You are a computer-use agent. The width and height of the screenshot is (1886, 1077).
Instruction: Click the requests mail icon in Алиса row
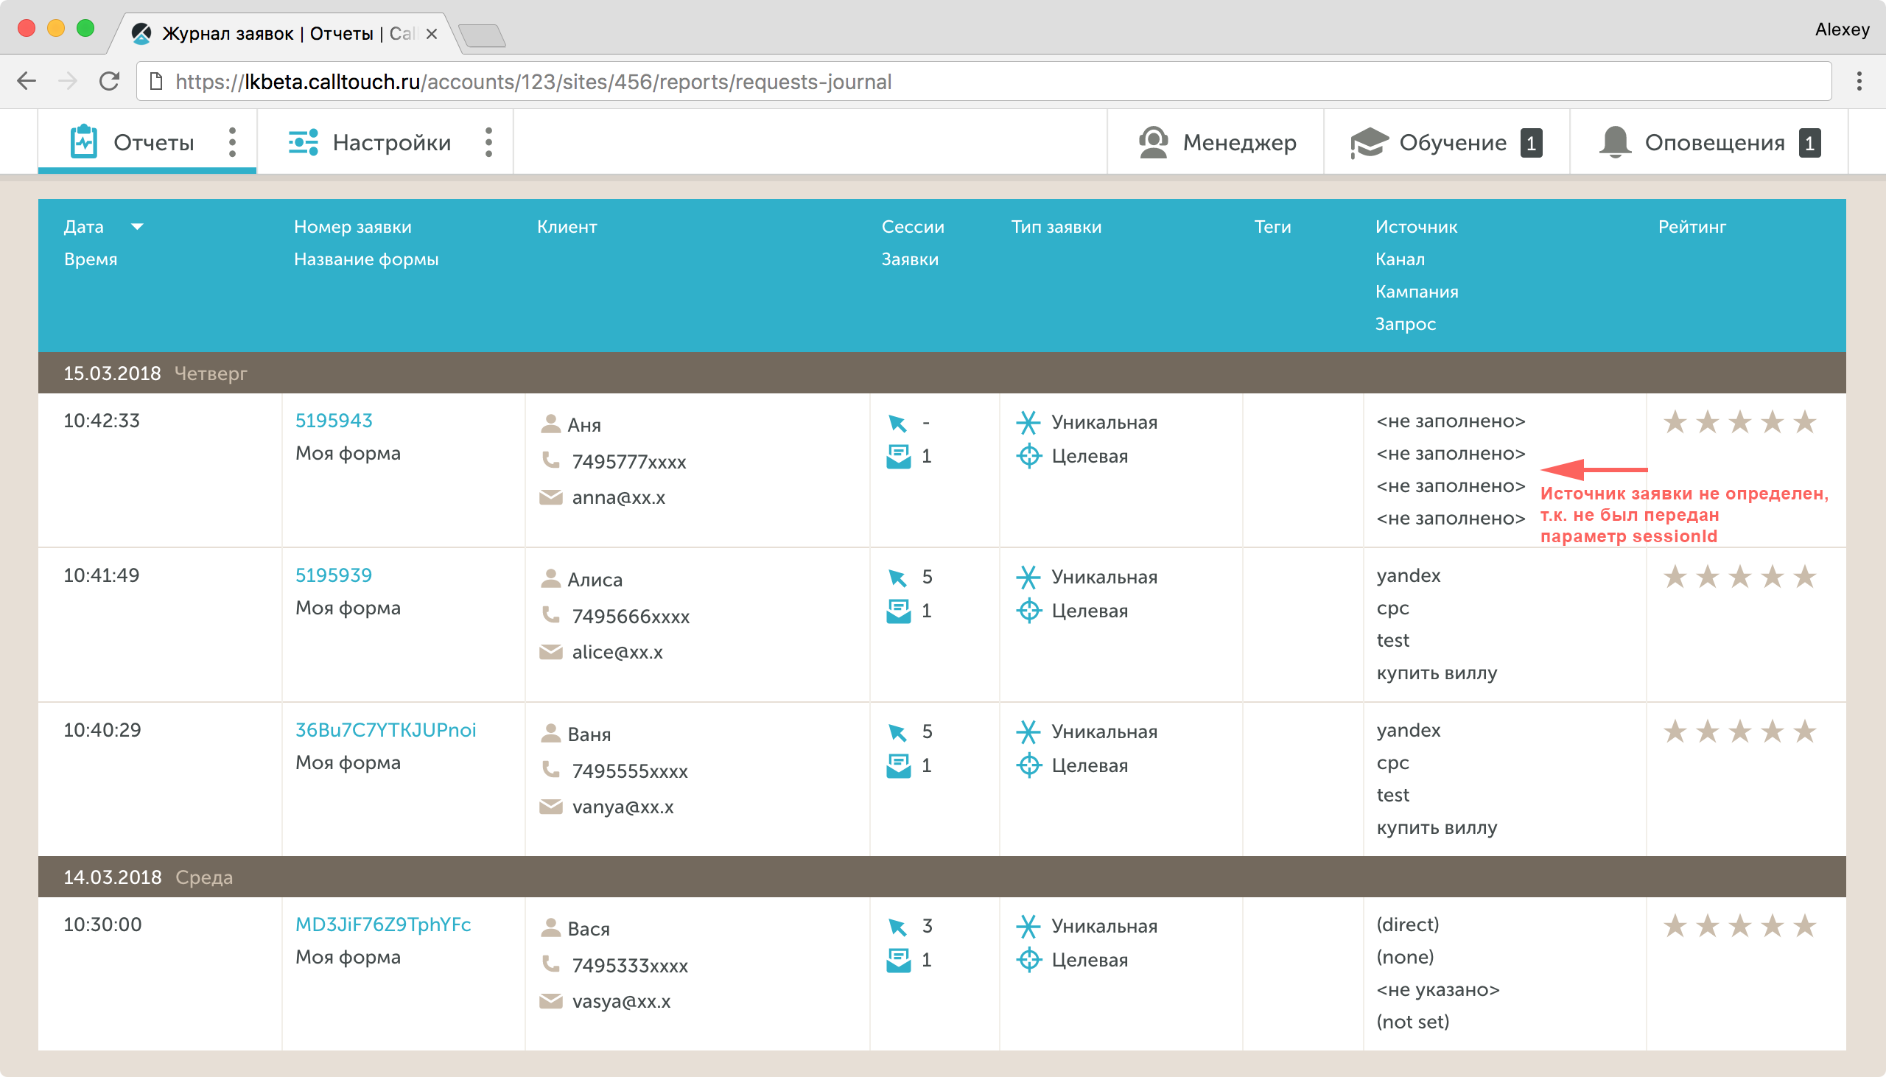pyautogui.click(x=898, y=611)
